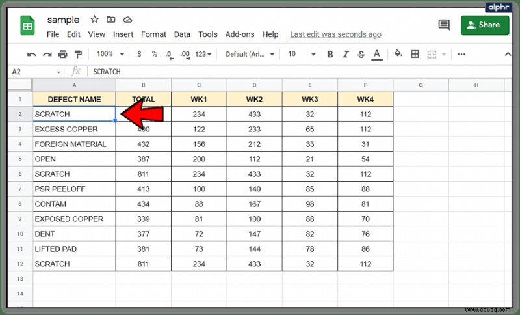This screenshot has height=315, width=520.
Task: Select the CONTAM WK2 value 167
Action: (x=254, y=204)
